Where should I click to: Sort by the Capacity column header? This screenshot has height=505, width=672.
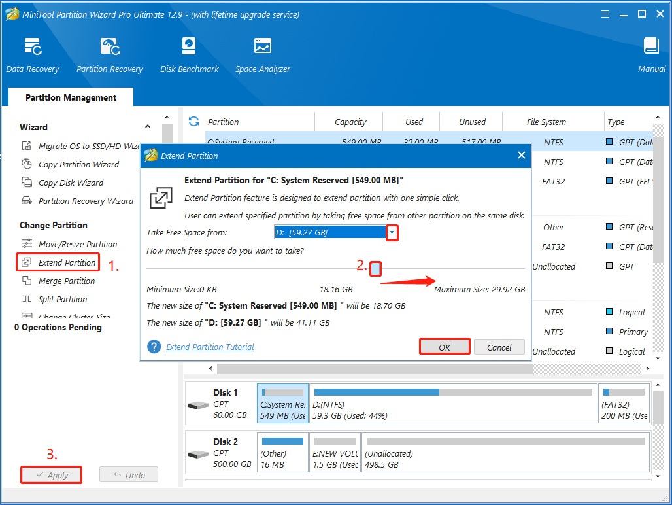coord(350,122)
